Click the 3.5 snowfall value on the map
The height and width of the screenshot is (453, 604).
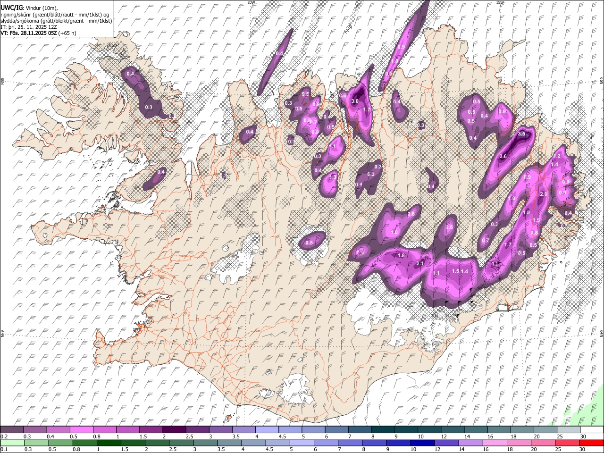click(x=521, y=134)
